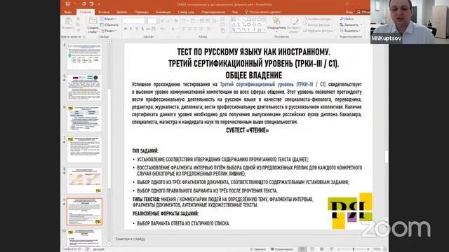Screen dimensions: 449x252
Task: Switch to the Вставка ribbon tab
Action: click(x=104, y=12)
